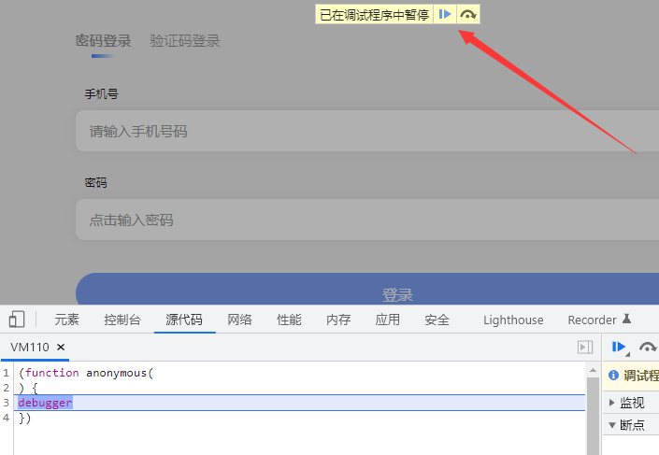Go to the 应用 (Application) tab
Viewport: 659px width, 455px height.
point(388,320)
